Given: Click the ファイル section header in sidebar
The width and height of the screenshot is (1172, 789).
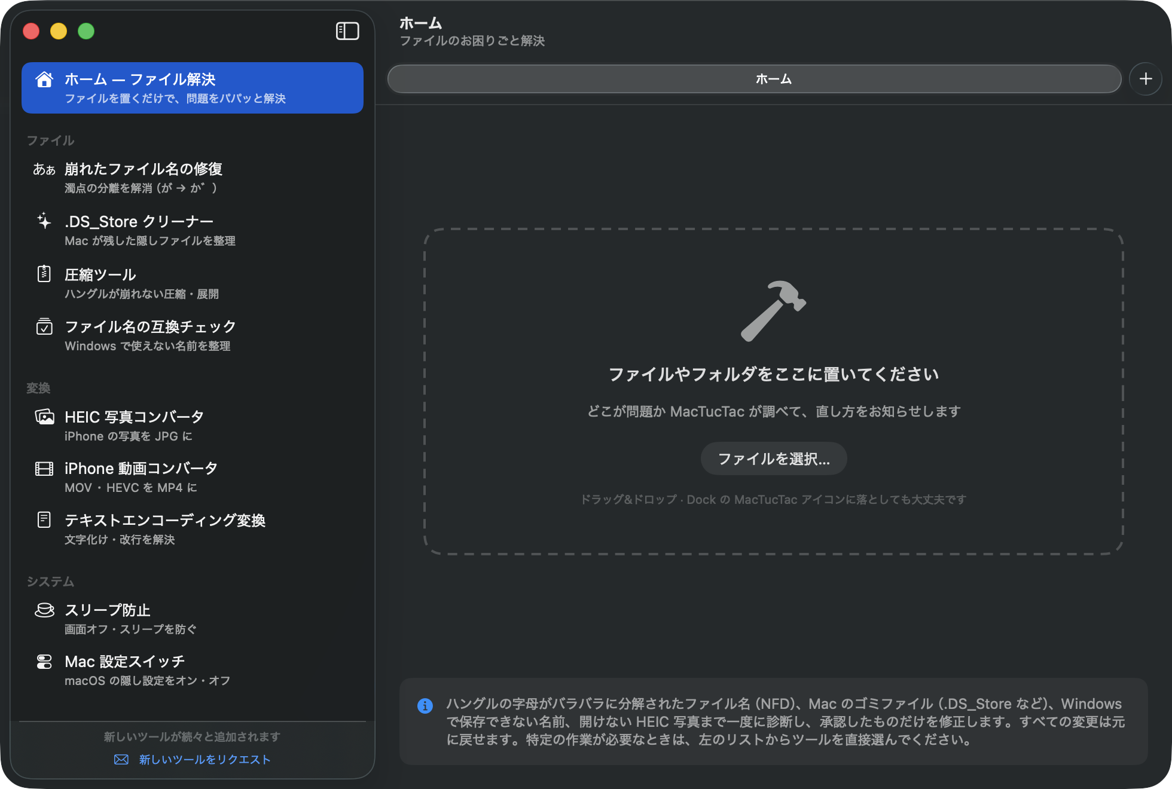Looking at the screenshot, I should pos(51,140).
